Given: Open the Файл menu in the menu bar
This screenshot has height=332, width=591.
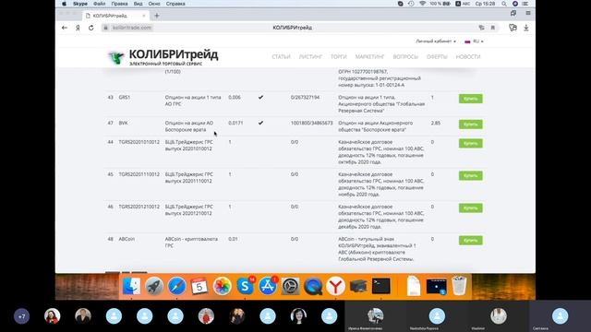Looking at the screenshot, I should [100, 4].
